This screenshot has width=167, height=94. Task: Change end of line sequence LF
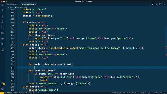tap(139, 93)
